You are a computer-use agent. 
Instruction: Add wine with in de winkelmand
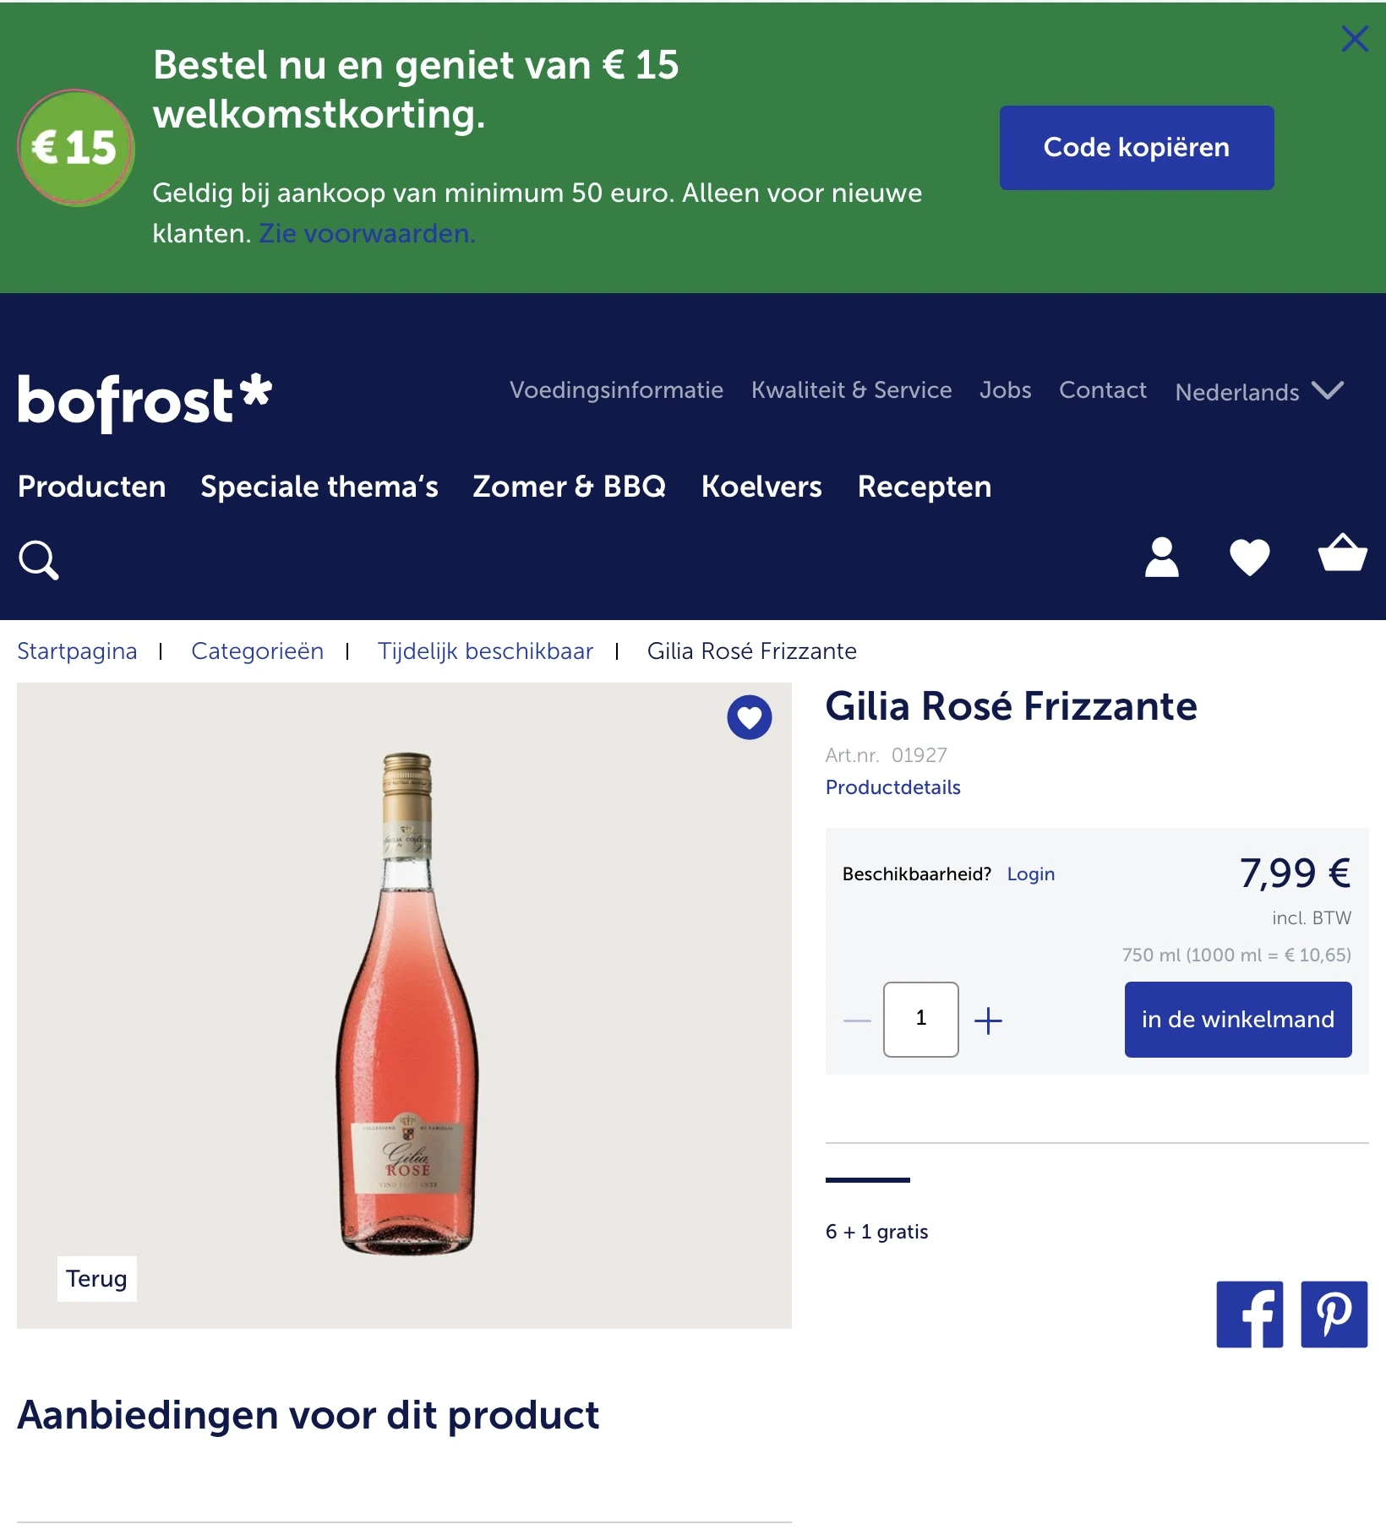[x=1237, y=1020]
